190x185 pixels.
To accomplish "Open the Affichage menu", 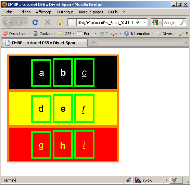I will [44, 12].
